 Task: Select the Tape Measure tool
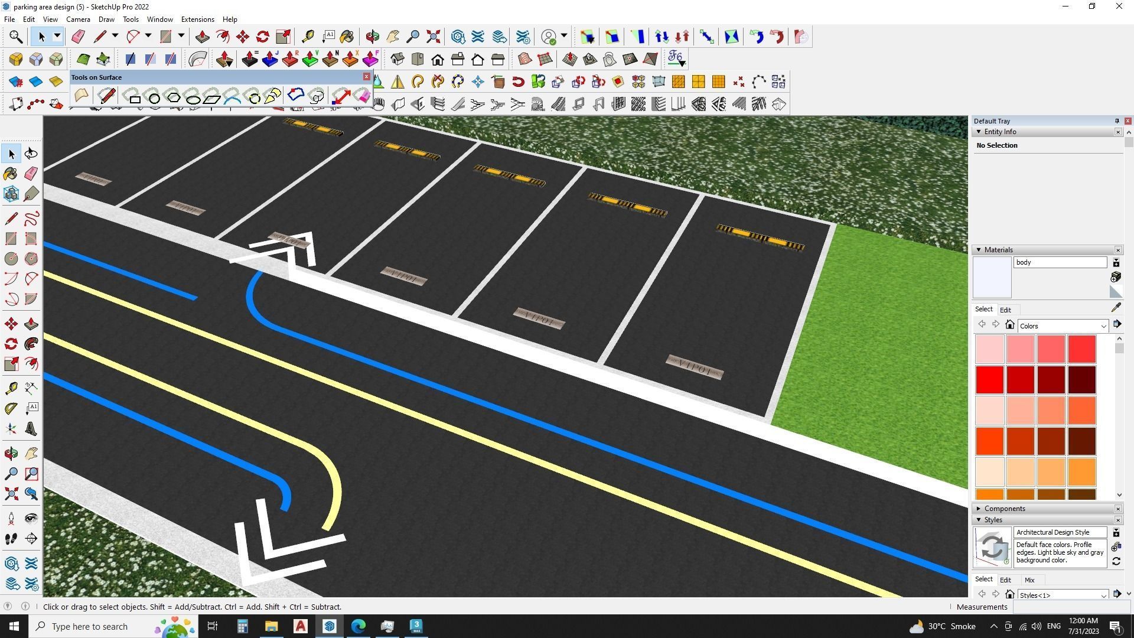(x=11, y=388)
